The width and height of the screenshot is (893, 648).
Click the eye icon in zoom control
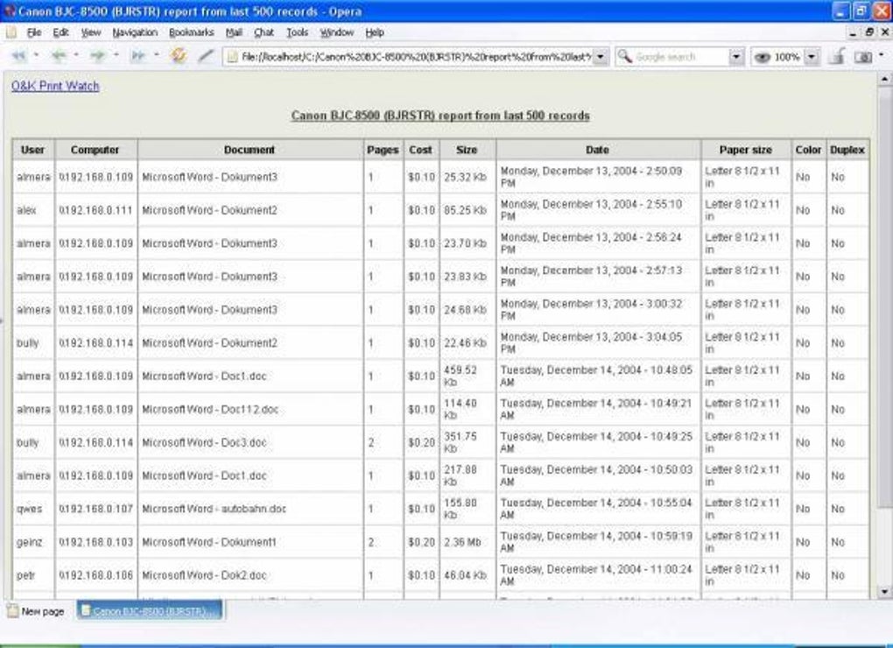(762, 57)
